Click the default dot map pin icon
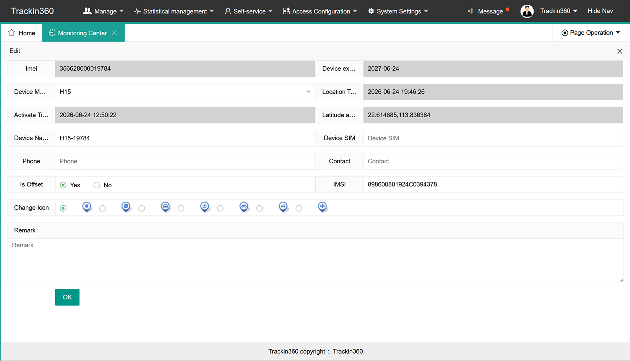The image size is (630, 361). point(87,206)
